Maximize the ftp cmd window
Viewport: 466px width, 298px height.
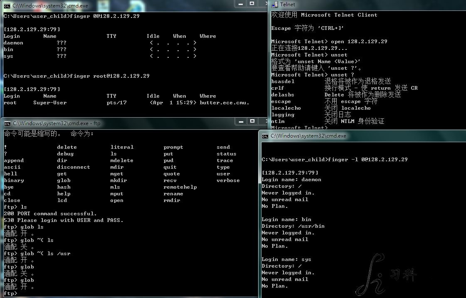252,121
